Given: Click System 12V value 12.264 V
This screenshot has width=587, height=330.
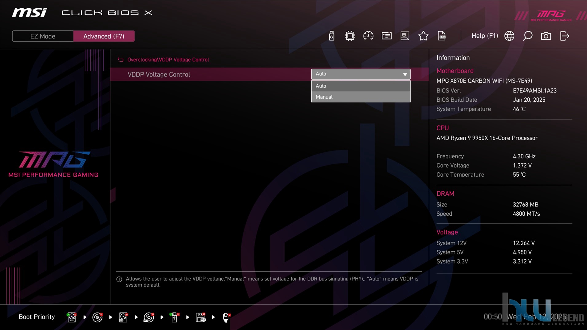Looking at the screenshot, I should [524, 243].
